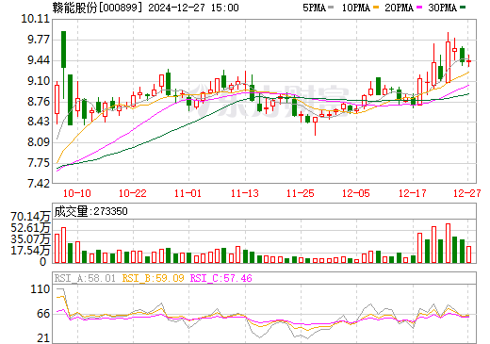Select the 12-27 date axis label
The height and width of the screenshot is (344, 490).
(467, 193)
